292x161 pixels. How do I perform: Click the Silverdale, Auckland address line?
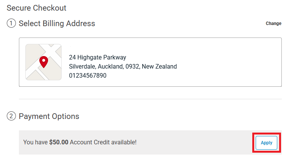point(95,67)
